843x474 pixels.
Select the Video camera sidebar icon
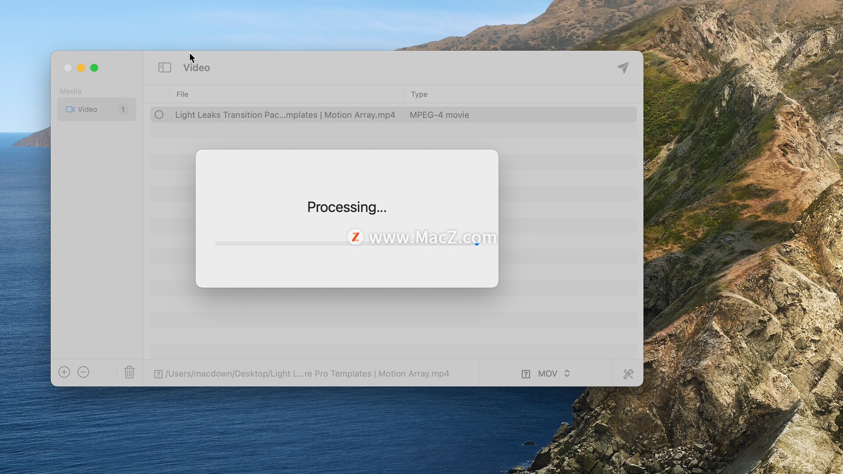coord(70,109)
